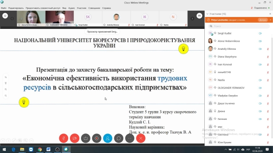Switch video layout with top-right button
Viewport: 273px width, 153px height.
coord(199,16)
